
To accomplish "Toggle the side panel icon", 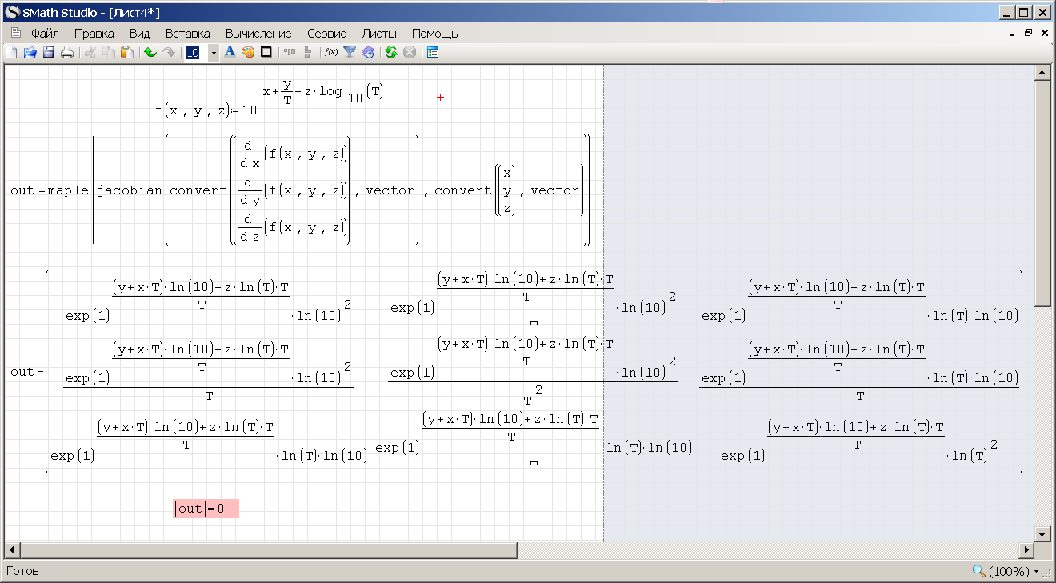I will (x=433, y=53).
